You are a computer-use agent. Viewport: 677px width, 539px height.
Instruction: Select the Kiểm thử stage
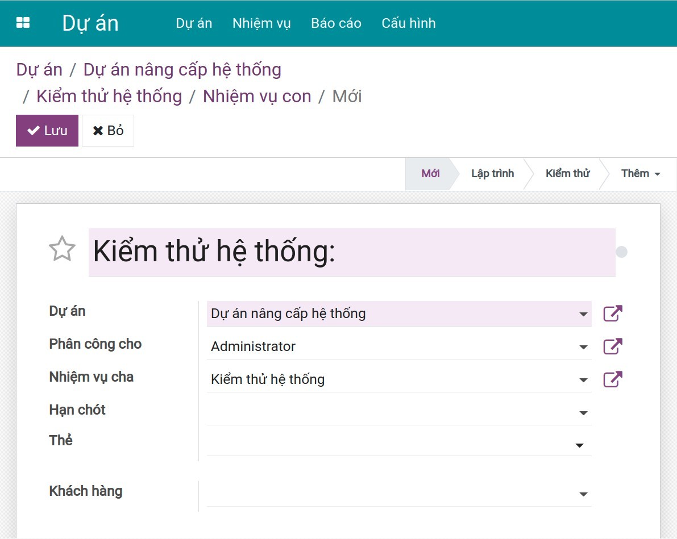(x=567, y=173)
